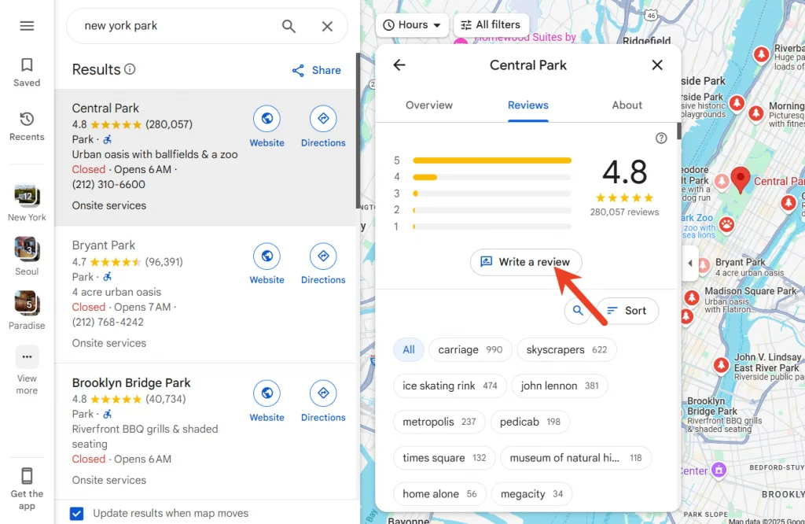805x524 pixels.
Task: Filter reviews by metropolis
Action: 439,422
